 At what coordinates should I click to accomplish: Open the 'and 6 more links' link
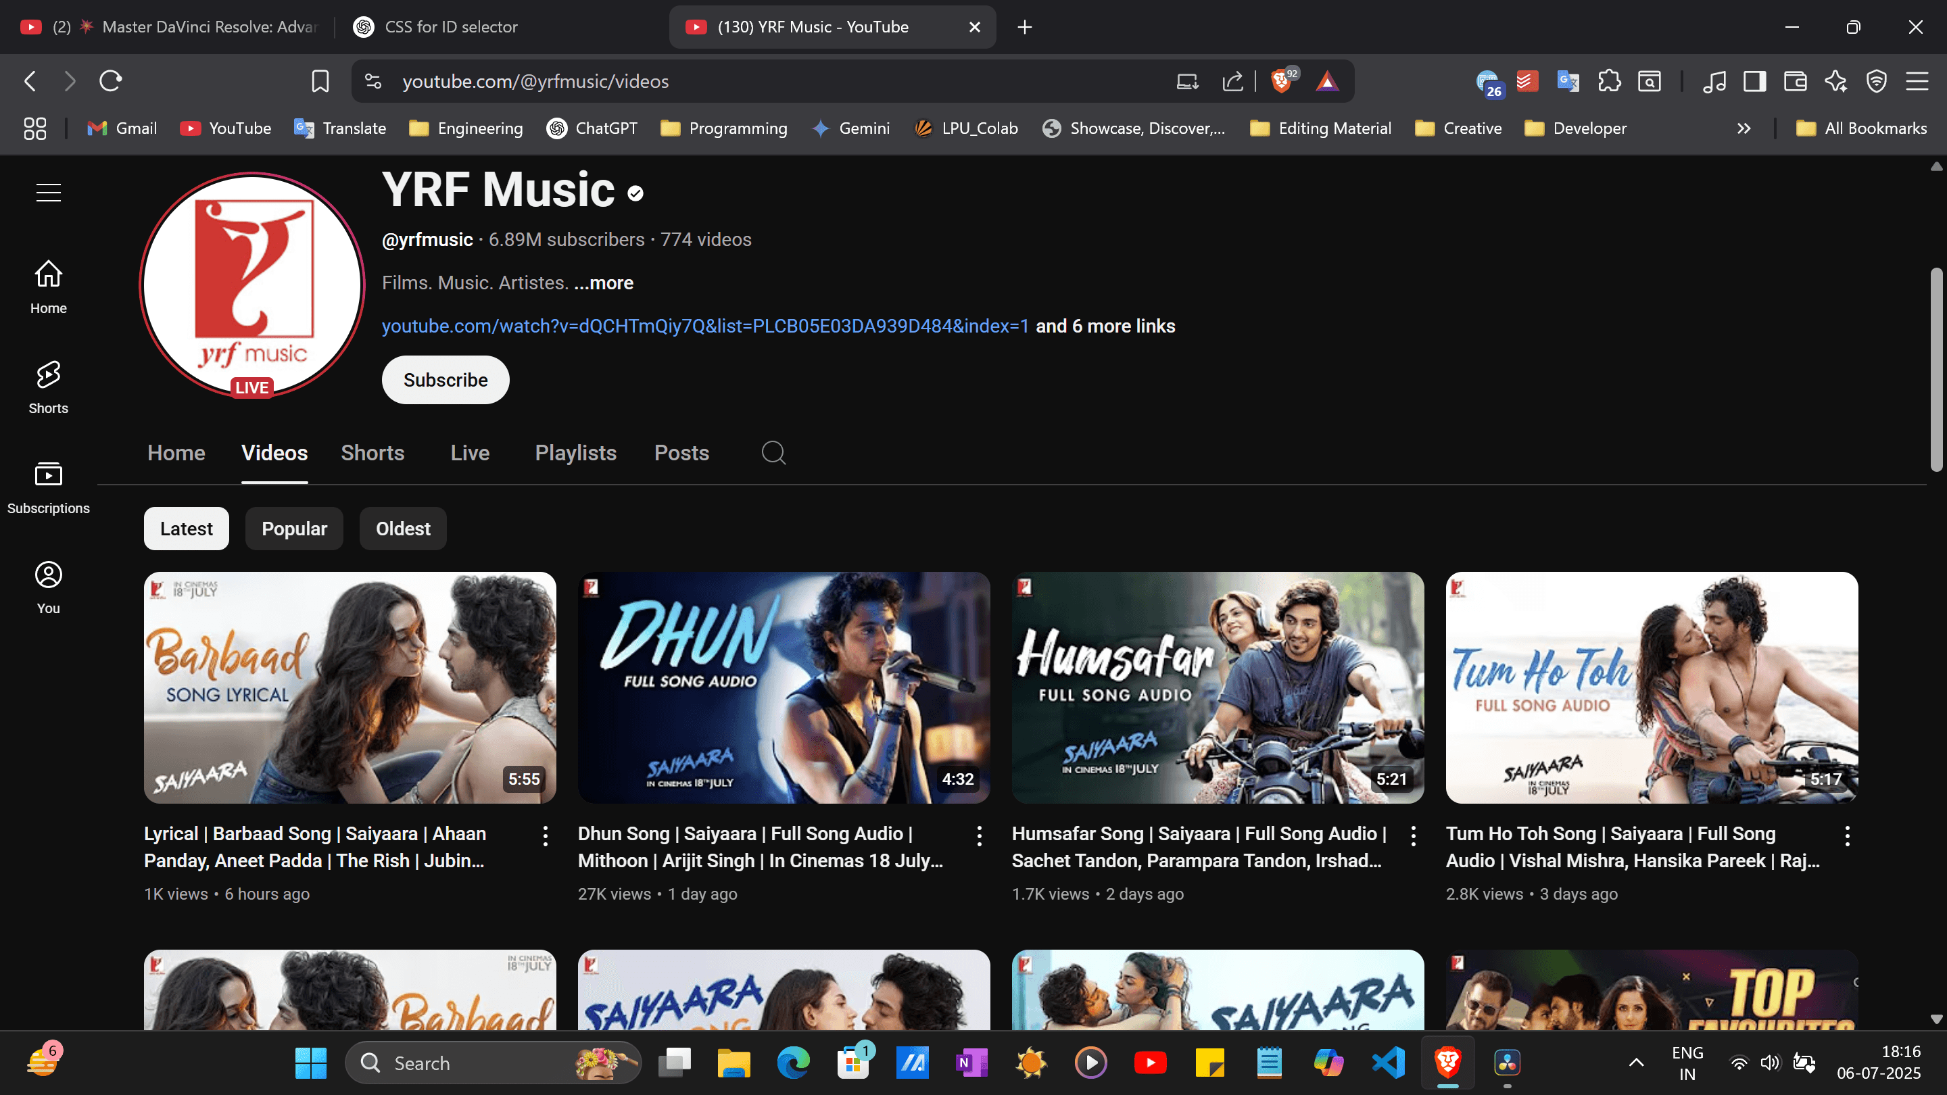coord(1105,326)
